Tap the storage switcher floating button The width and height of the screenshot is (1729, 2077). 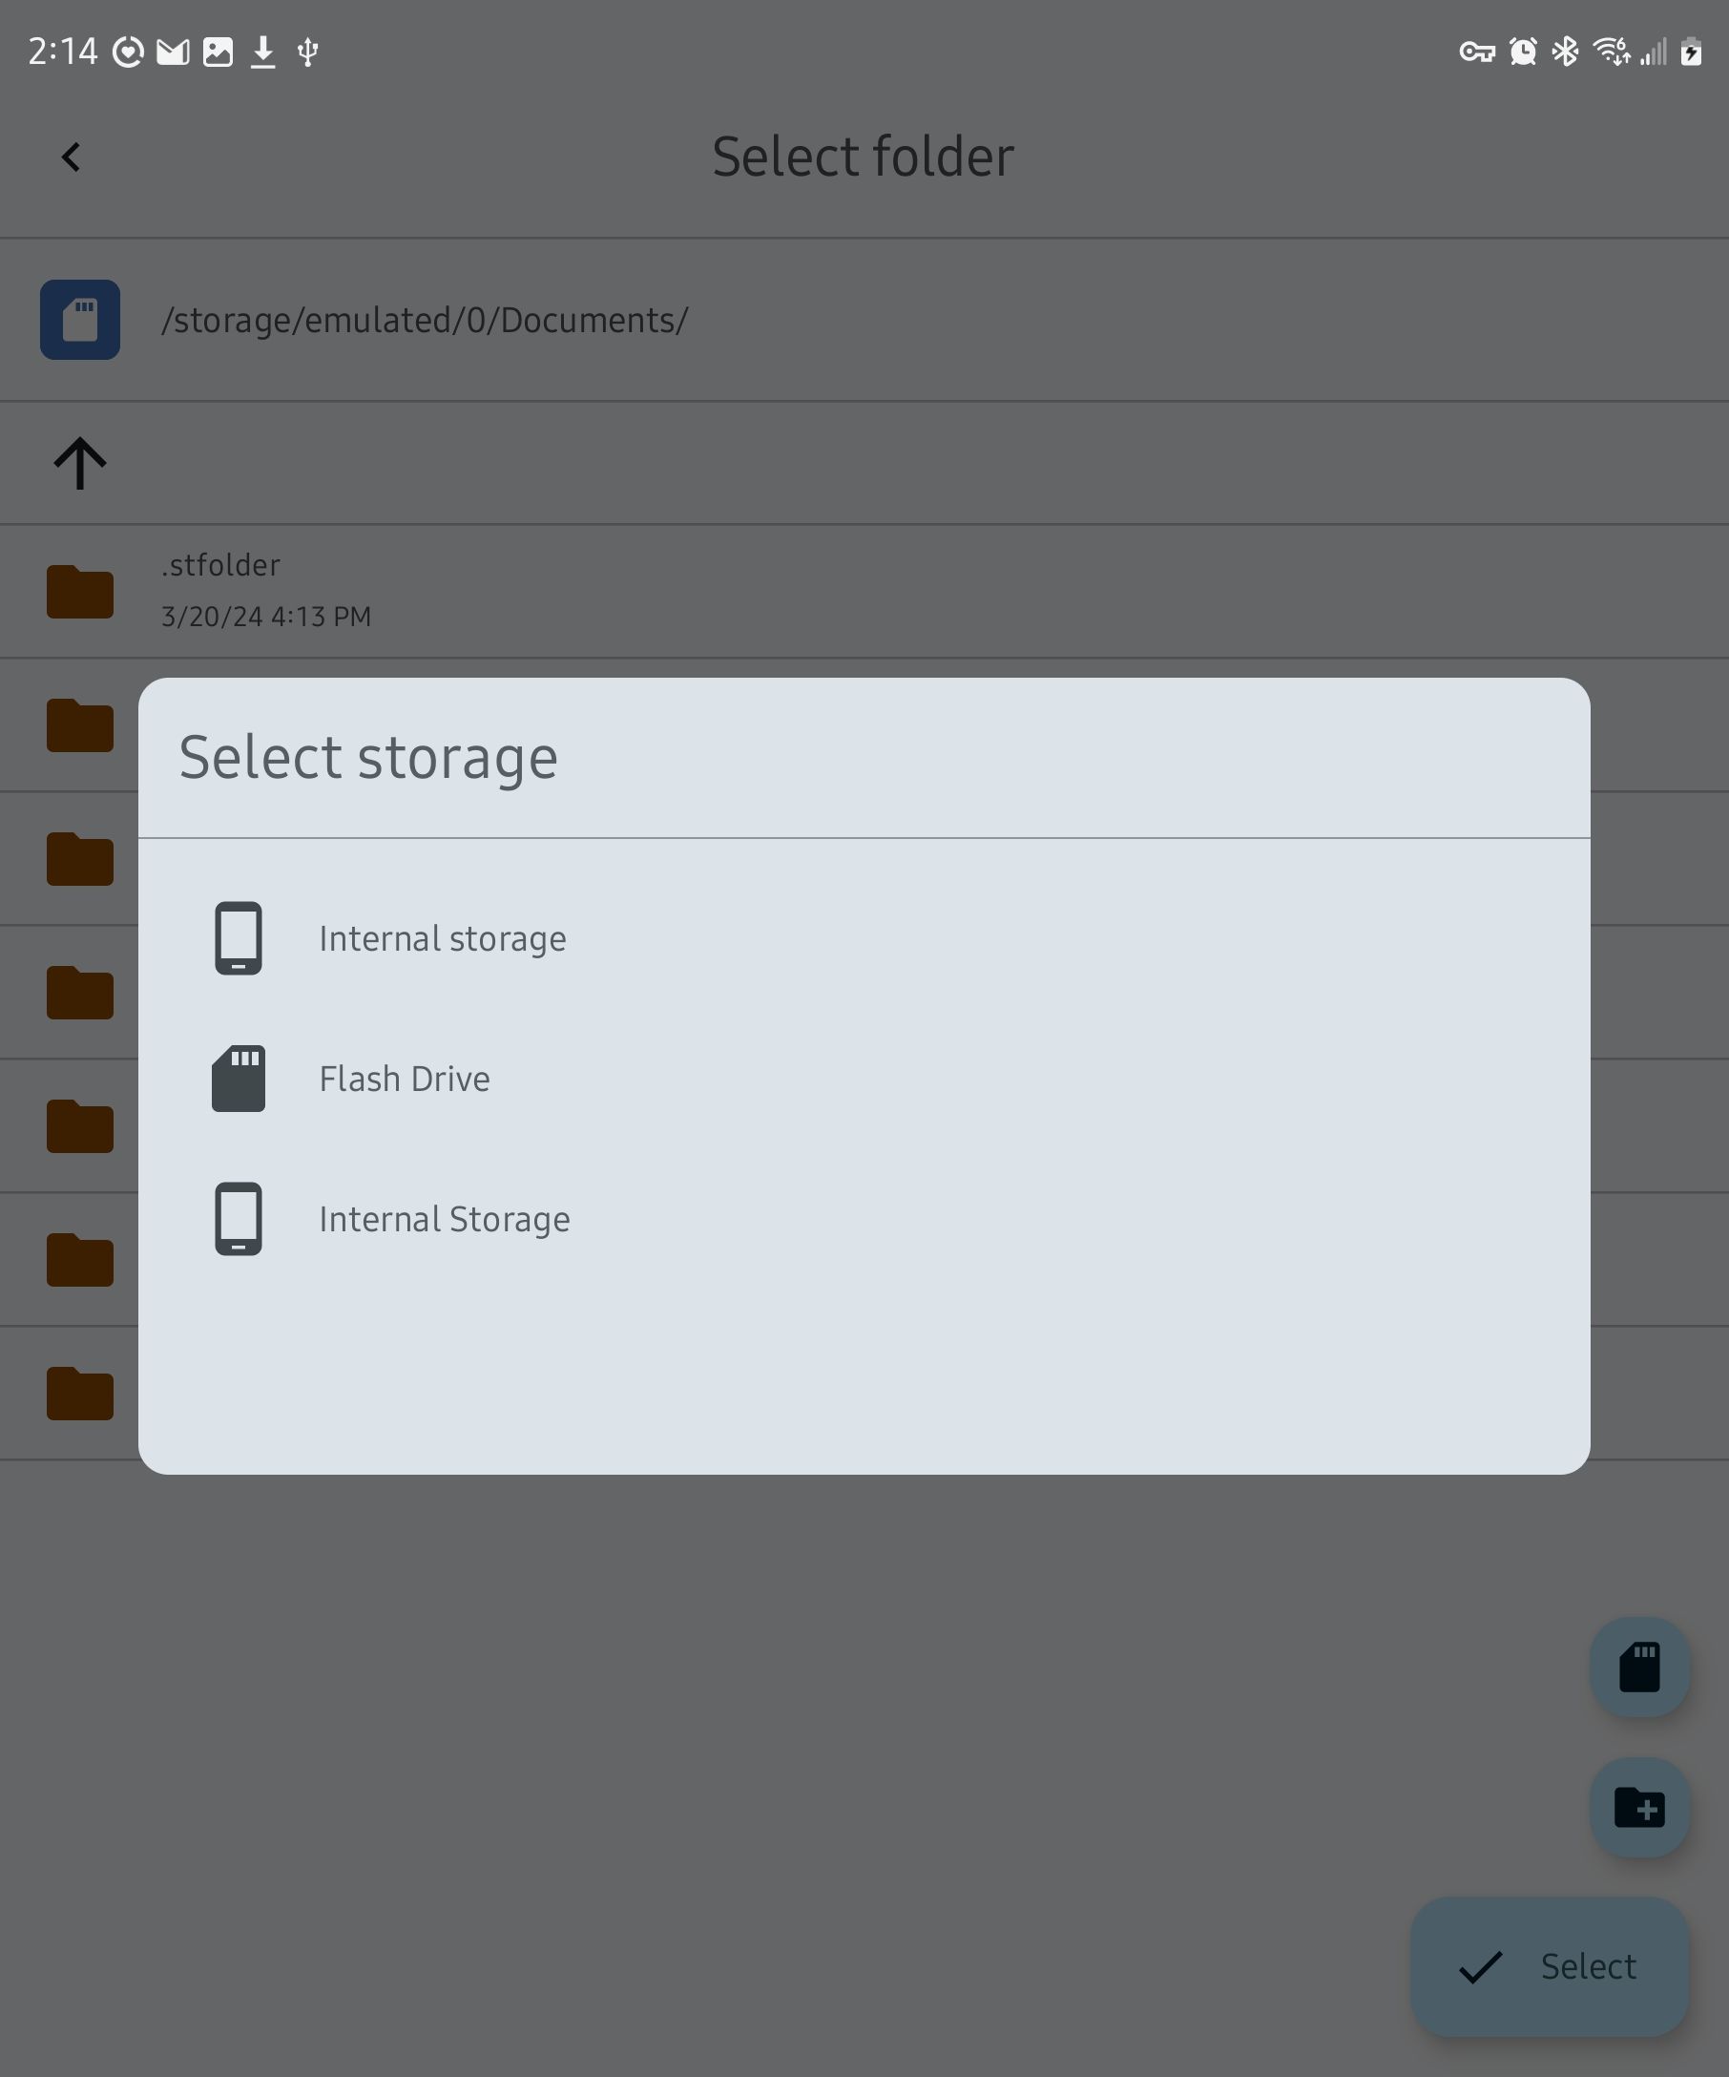pos(1639,1668)
